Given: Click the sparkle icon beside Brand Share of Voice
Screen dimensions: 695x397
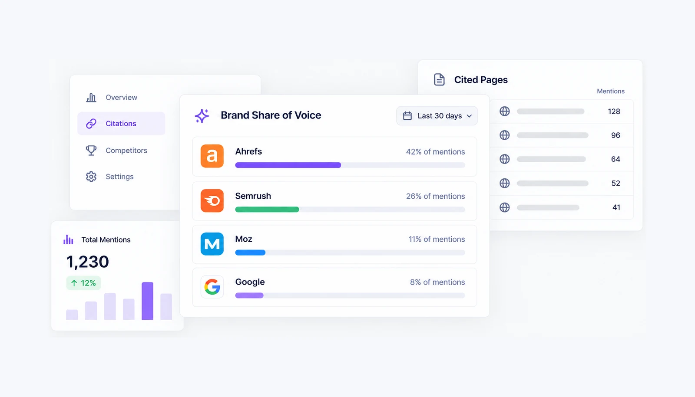Looking at the screenshot, I should 202,116.
